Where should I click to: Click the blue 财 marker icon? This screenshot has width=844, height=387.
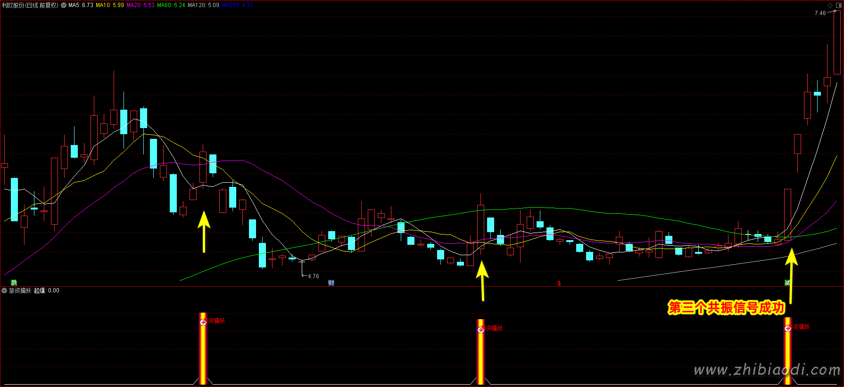click(x=331, y=282)
